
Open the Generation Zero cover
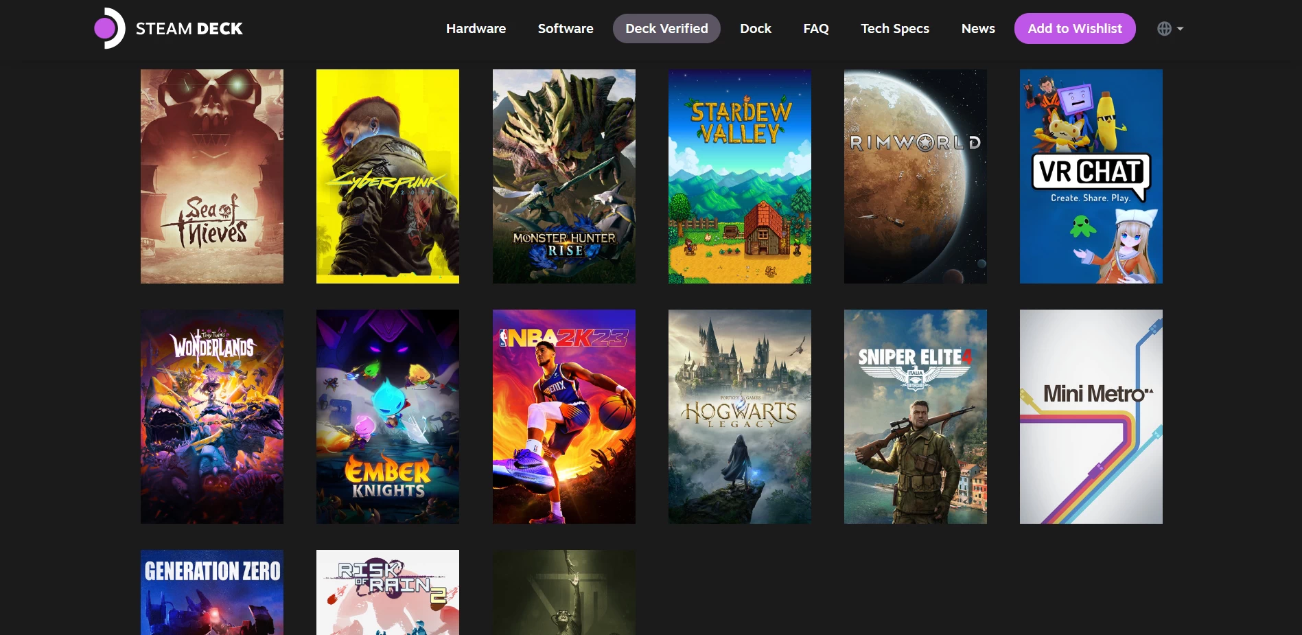pos(212,592)
